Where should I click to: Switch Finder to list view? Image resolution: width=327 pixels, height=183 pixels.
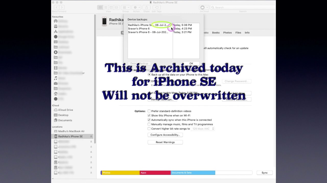click(x=106, y=7)
